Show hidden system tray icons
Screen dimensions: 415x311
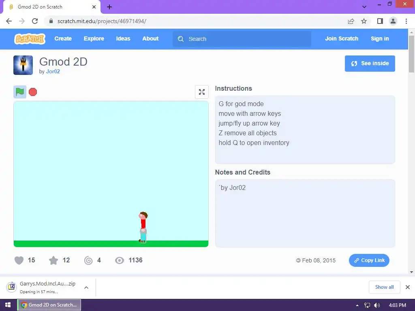357,305
